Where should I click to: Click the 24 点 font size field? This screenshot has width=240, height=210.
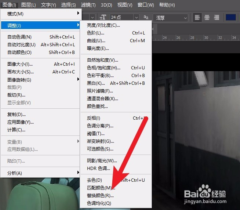[x=122, y=18]
